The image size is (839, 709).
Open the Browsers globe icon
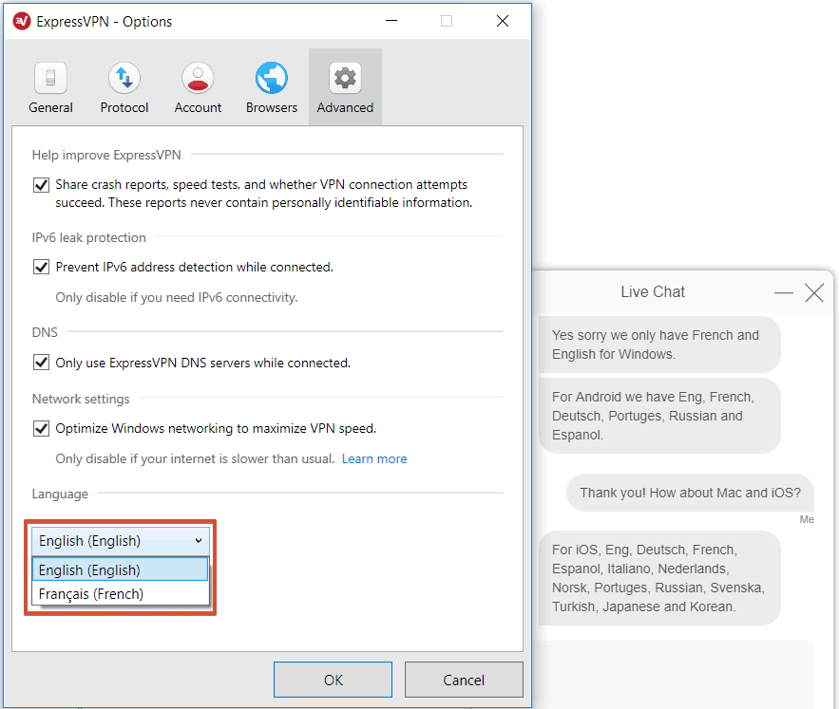pos(272,78)
